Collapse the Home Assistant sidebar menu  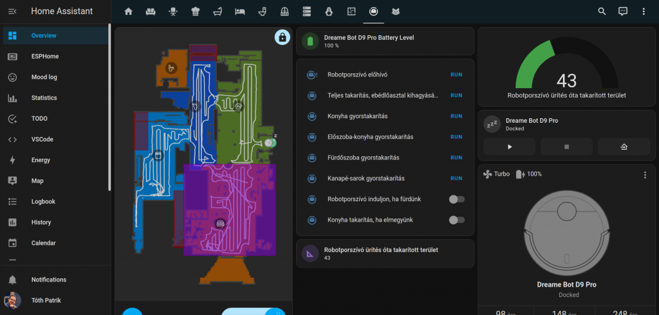(13, 12)
